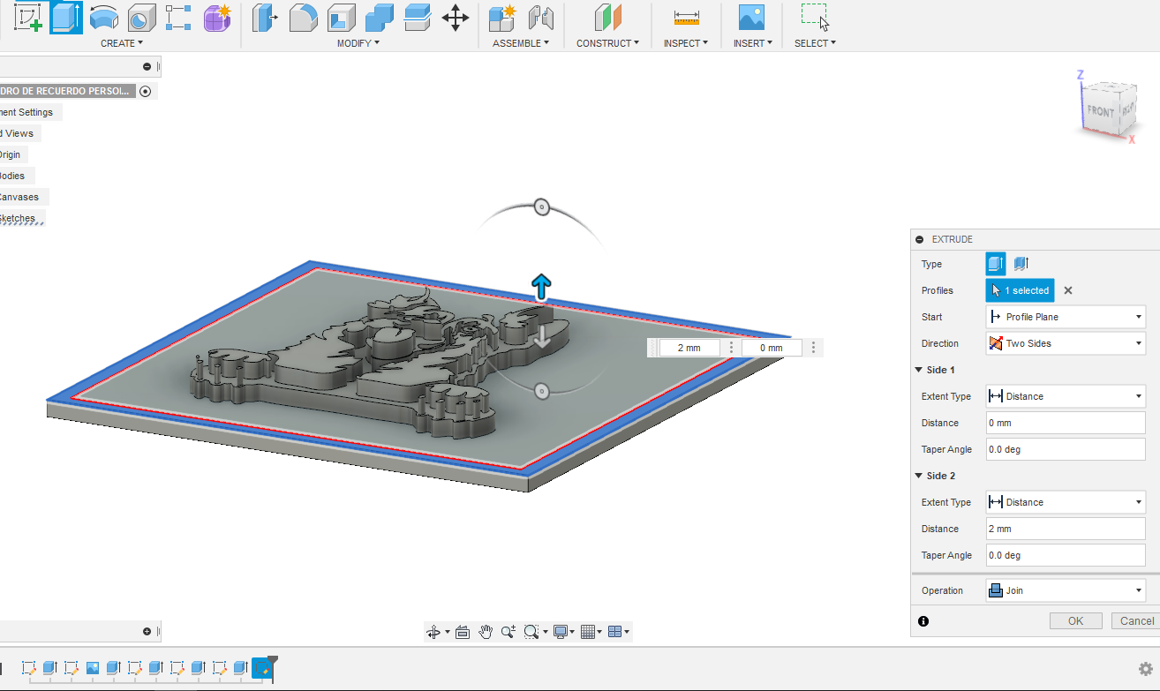Select the Joint tool
The width and height of the screenshot is (1160, 691).
click(x=540, y=18)
